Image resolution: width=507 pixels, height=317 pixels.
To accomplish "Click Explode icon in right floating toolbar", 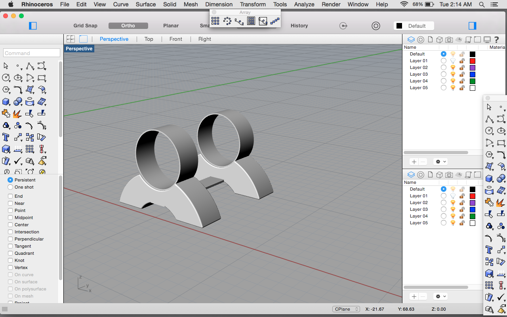I will click(x=501, y=202).
